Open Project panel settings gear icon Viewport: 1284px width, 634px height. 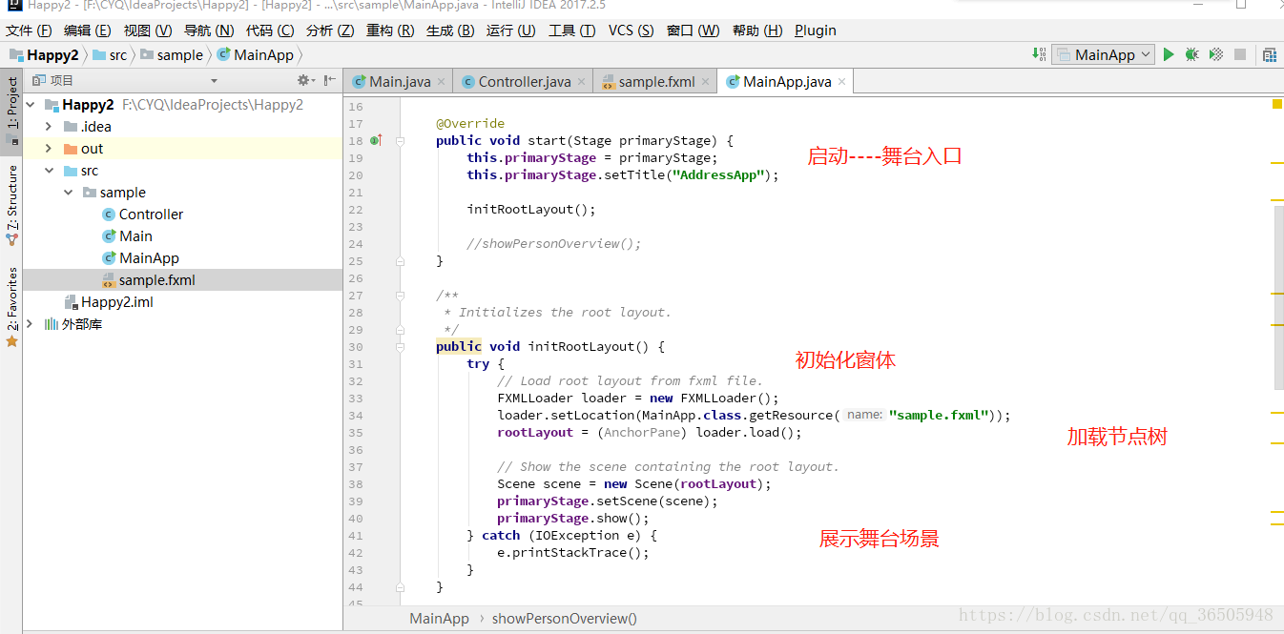(304, 81)
